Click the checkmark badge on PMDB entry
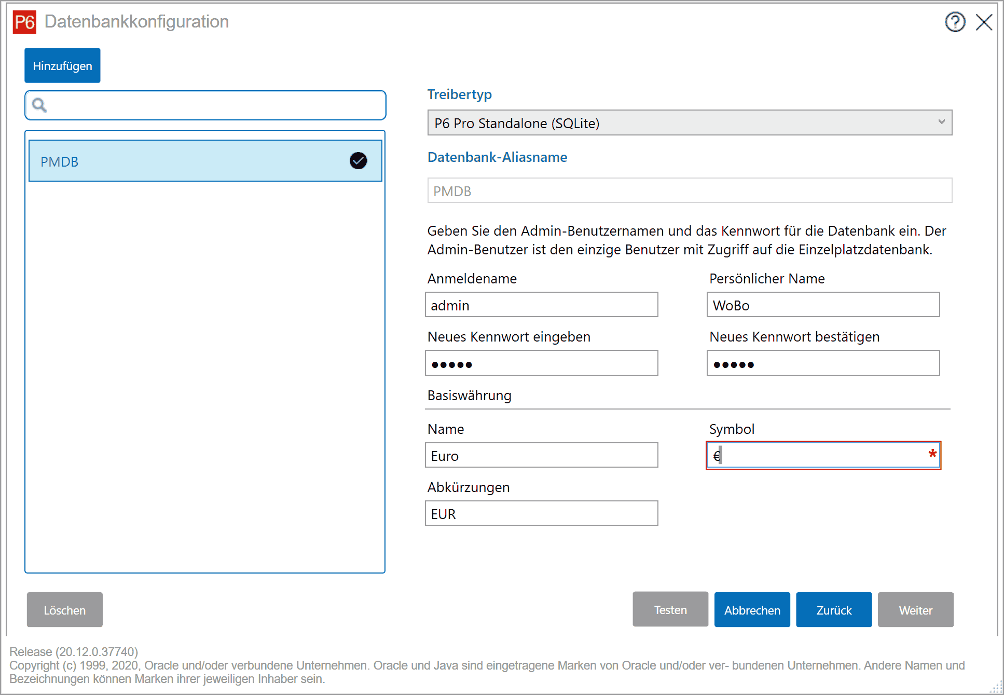1004x695 pixels. pos(358,161)
